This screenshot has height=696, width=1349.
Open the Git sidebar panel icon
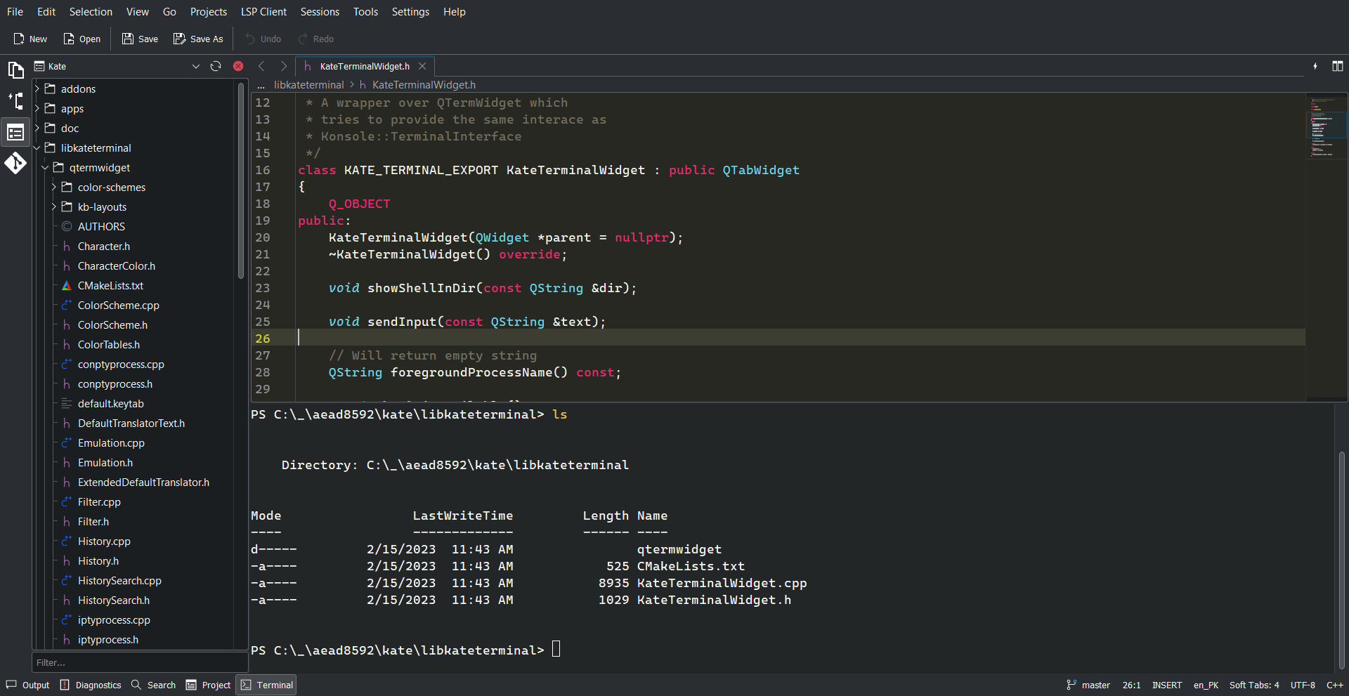tap(15, 163)
